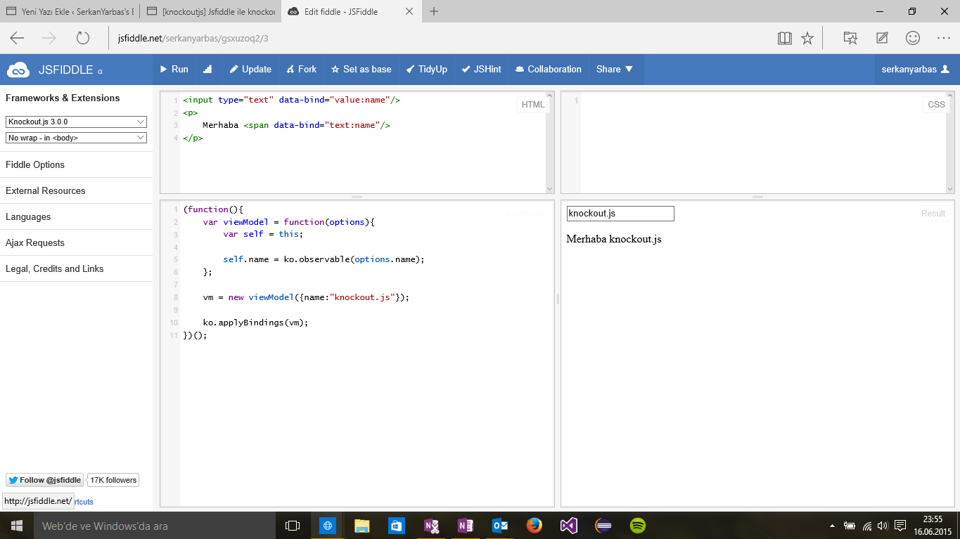Open the No wrap - in body dropdown
960x539 pixels.
[x=76, y=138]
